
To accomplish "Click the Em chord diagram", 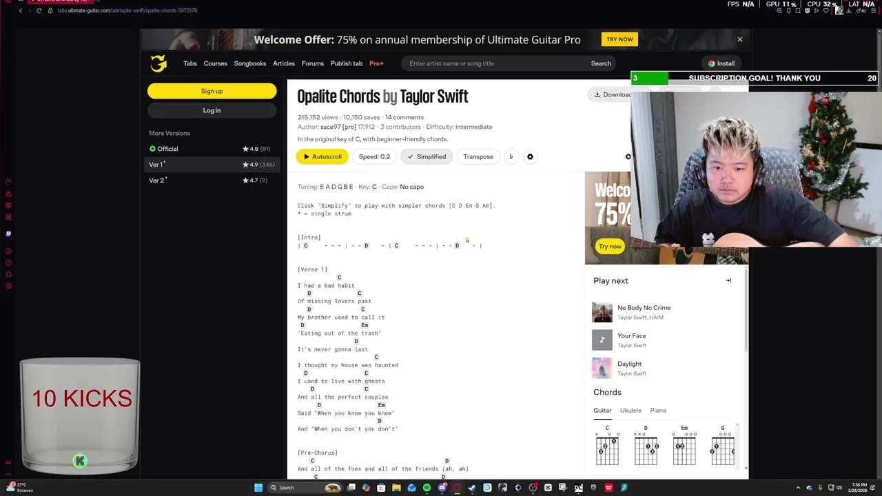I will point(684,446).
